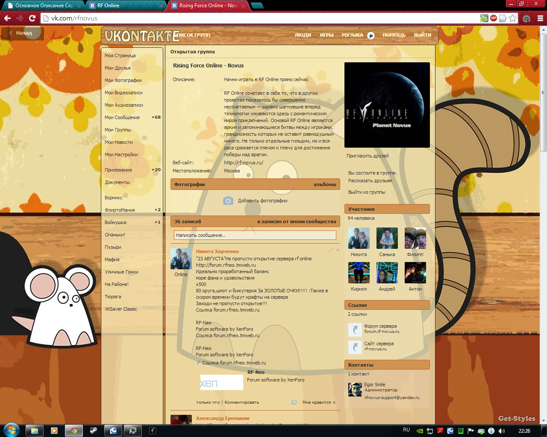Click the Show Desktop button on taskbar
The height and width of the screenshot is (437, 547).
coord(544,431)
